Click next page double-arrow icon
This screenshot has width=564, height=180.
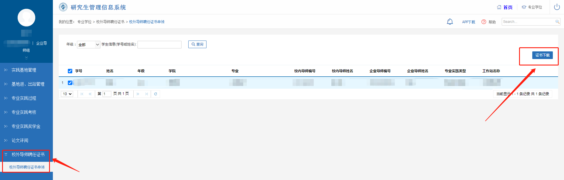pos(138,94)
